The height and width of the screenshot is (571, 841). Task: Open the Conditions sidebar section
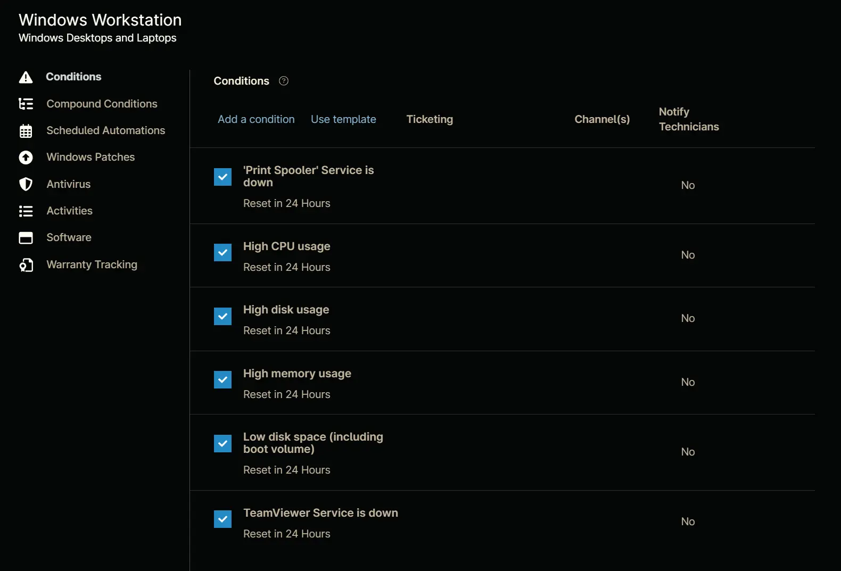pyautogui.click(x=73, y=77)
